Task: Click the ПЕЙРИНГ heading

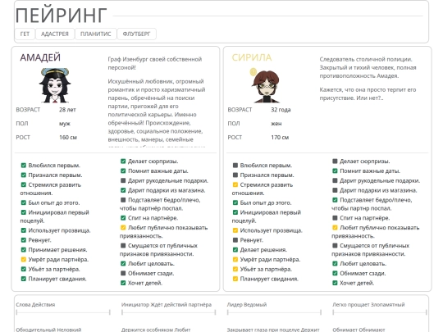Action: (x=61, y=16)
